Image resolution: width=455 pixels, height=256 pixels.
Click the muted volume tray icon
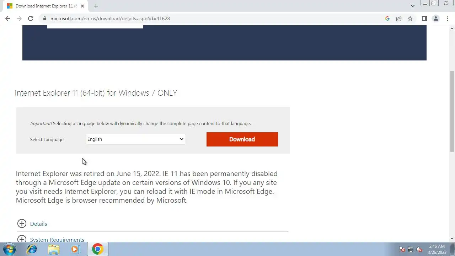click(x=419, y=249)
